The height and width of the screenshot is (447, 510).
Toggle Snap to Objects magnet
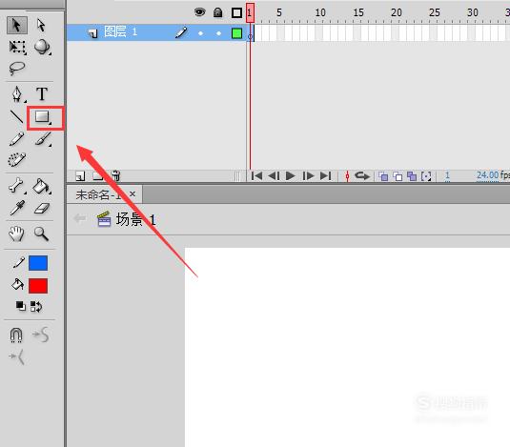click(16, 335)
